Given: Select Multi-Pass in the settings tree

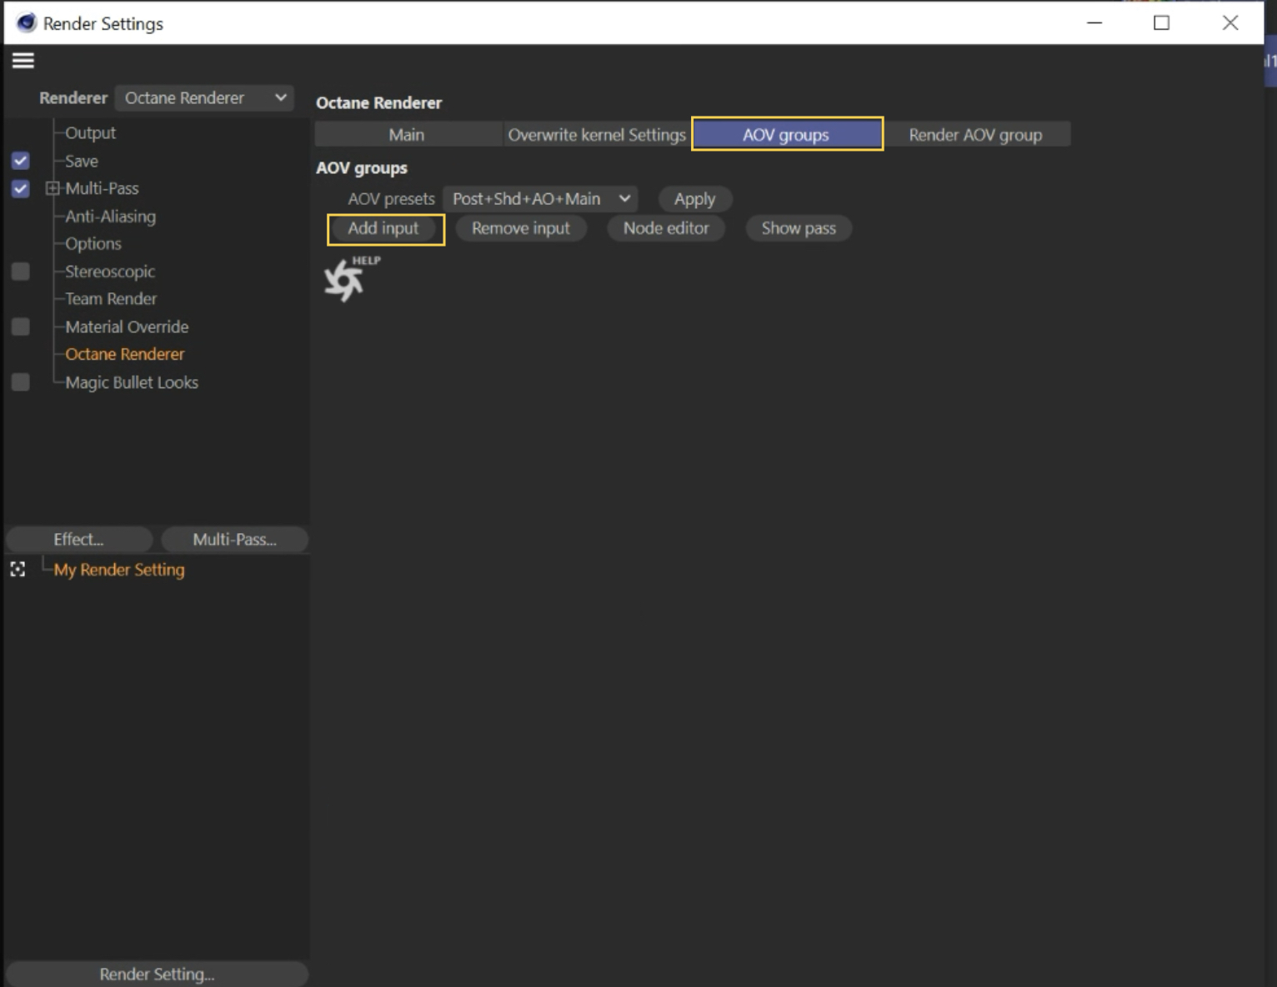Looking at the screenshot, I should pyautogui.click(x=102, y=188).
